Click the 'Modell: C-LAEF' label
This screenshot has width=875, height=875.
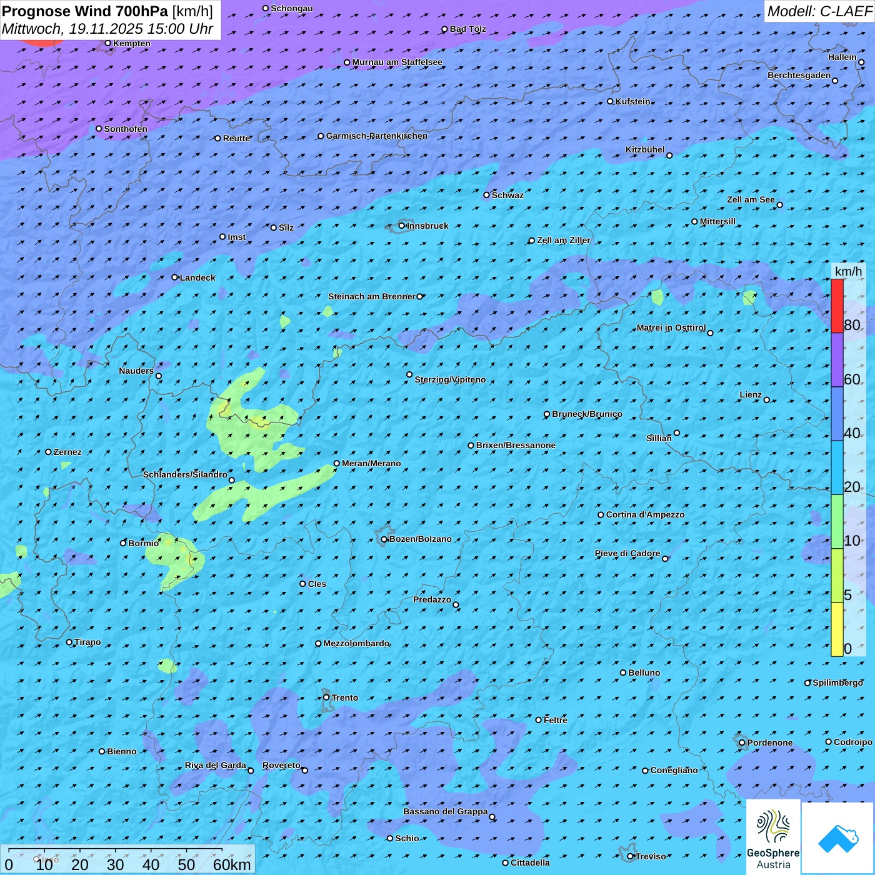tap(819, 11)
